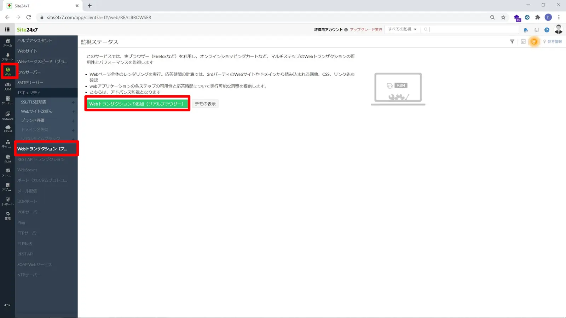Screen dimensions: 566x318
Task: Open the すべての監視 dropdown
Action: pyautogui.click(x=402, y=29)
